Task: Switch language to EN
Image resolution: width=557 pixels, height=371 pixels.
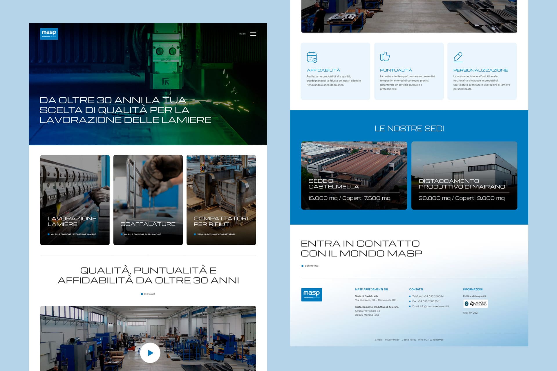Action: 244,34
